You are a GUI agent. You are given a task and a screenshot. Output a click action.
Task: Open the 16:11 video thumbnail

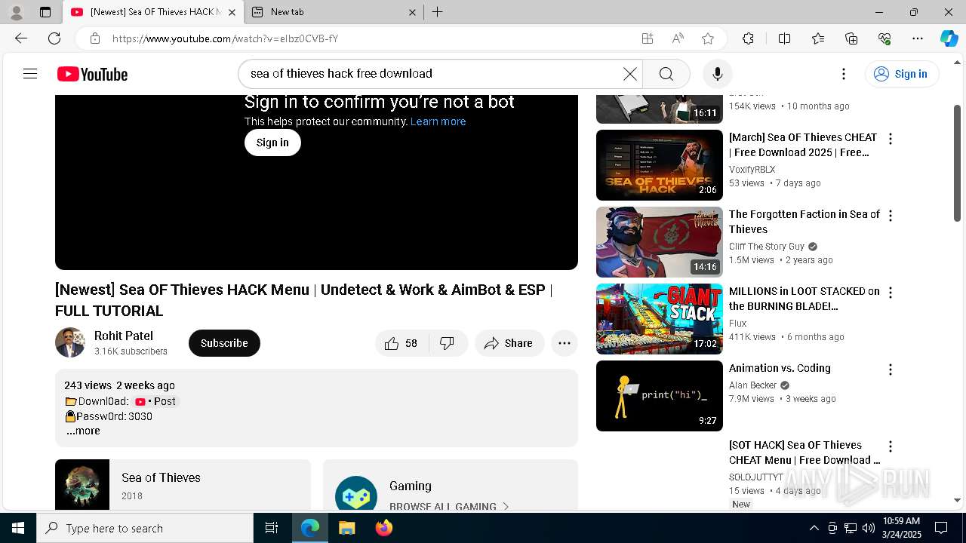point(660,109)
